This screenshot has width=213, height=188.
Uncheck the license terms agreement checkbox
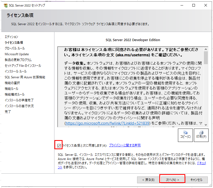click(x=59, y=145)
